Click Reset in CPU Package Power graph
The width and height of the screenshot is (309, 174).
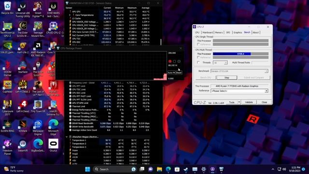pos(179,72)
